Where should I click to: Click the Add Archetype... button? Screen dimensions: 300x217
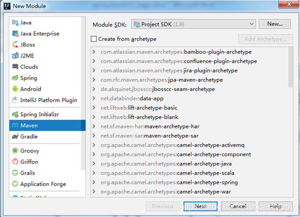coord(265,39)
